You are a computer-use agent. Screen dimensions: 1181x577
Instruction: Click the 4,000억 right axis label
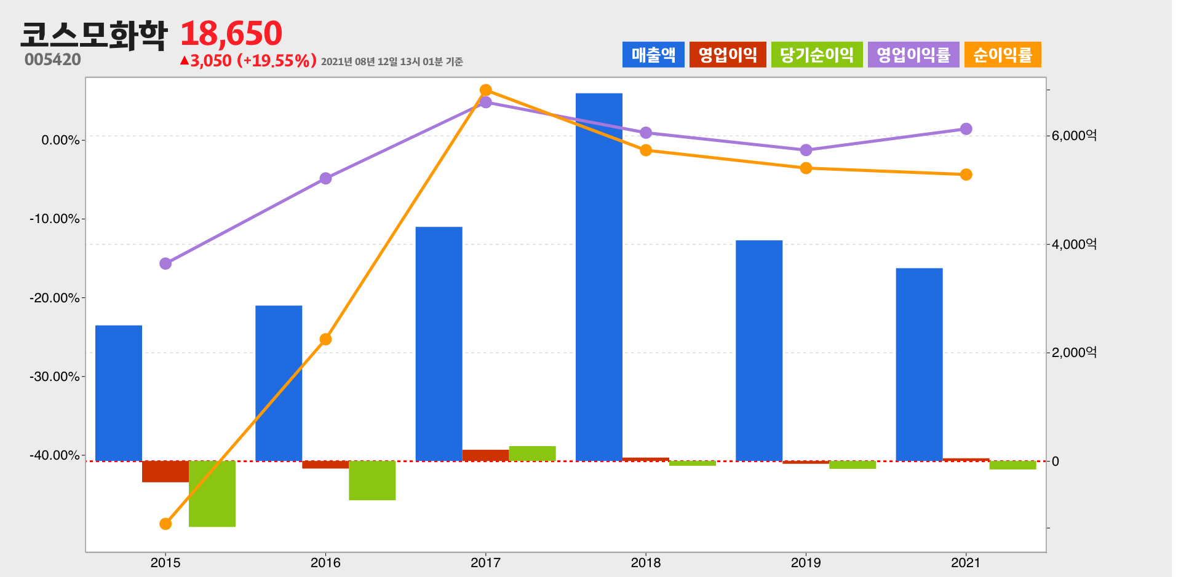(x=1074, y=245)
